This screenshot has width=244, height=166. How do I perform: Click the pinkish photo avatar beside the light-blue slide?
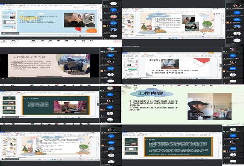tap(114, 16)
